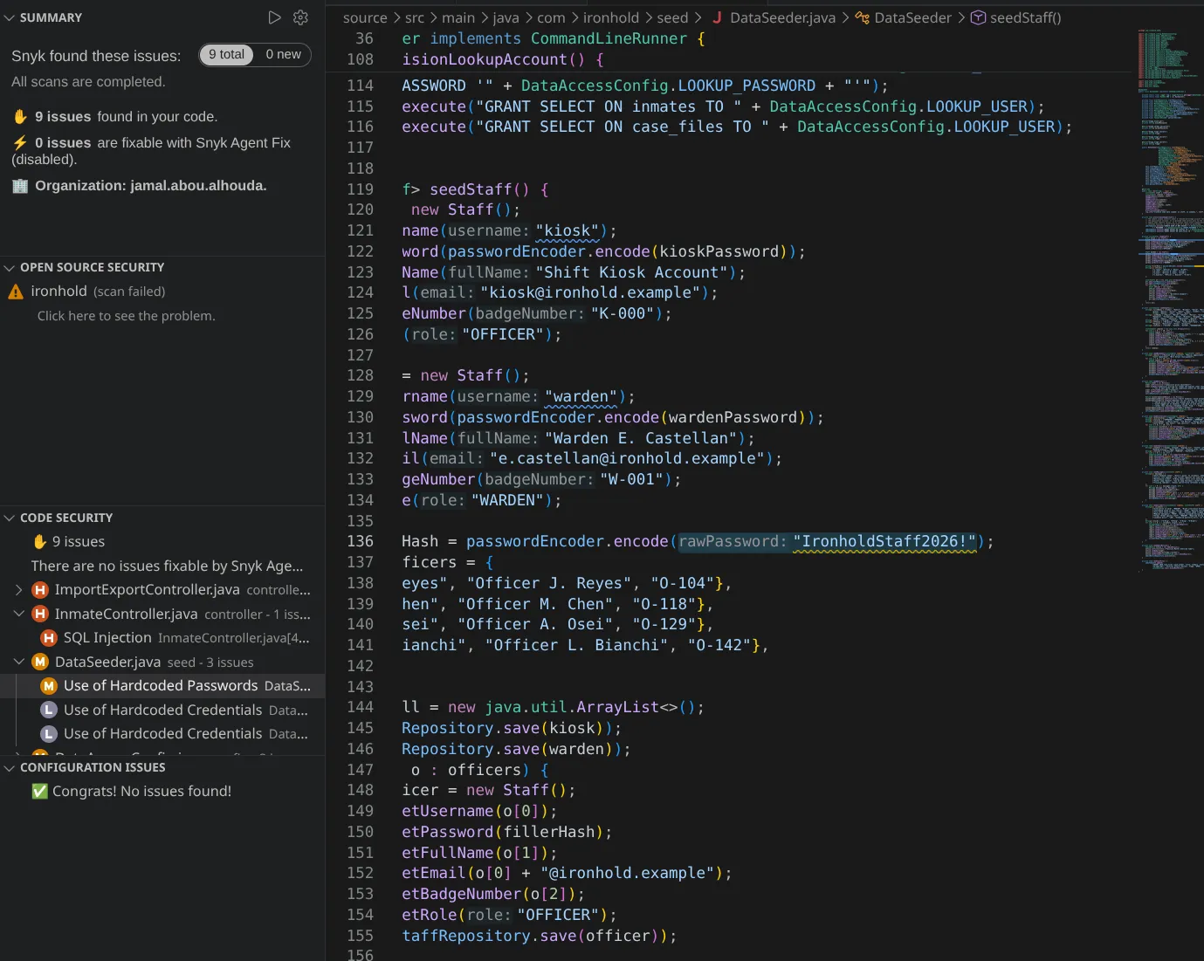Click the method cube icon before seedStaff()
The image size is (1204, 961).
[979, 17]
